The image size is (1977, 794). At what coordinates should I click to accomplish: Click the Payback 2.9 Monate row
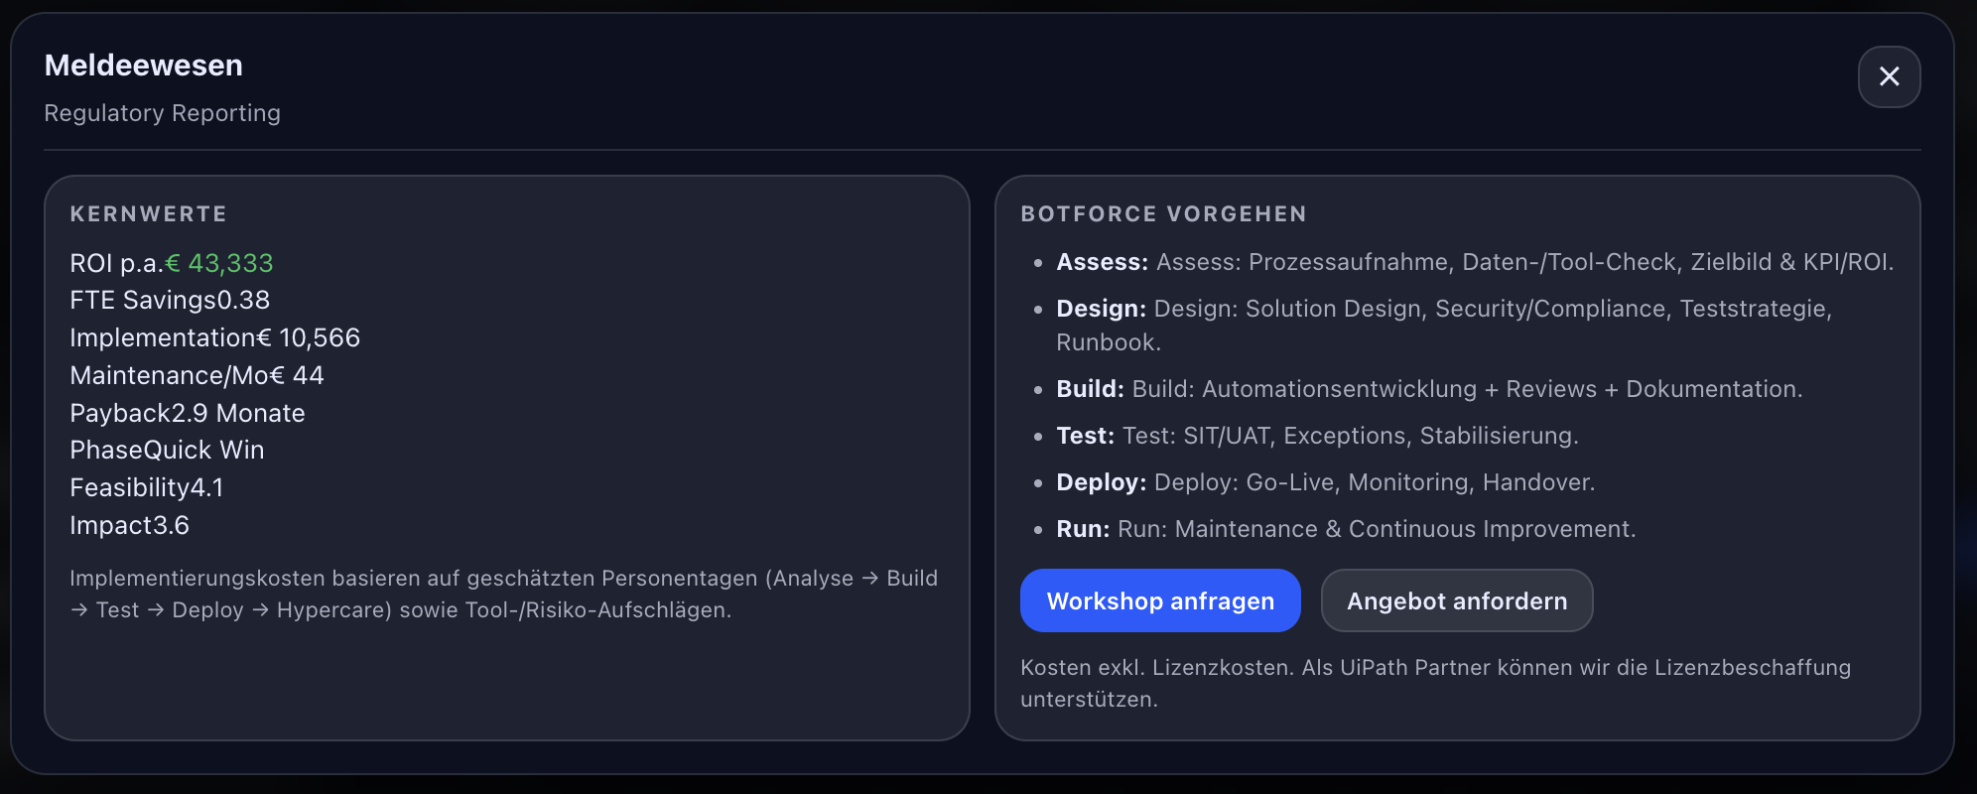(x=188, y=413)
